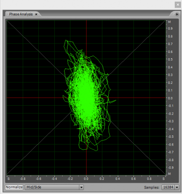This screenshot has height=194, width=182.
Task: Expand the Samples count dropdown arrow
Action: coord(177,187)
